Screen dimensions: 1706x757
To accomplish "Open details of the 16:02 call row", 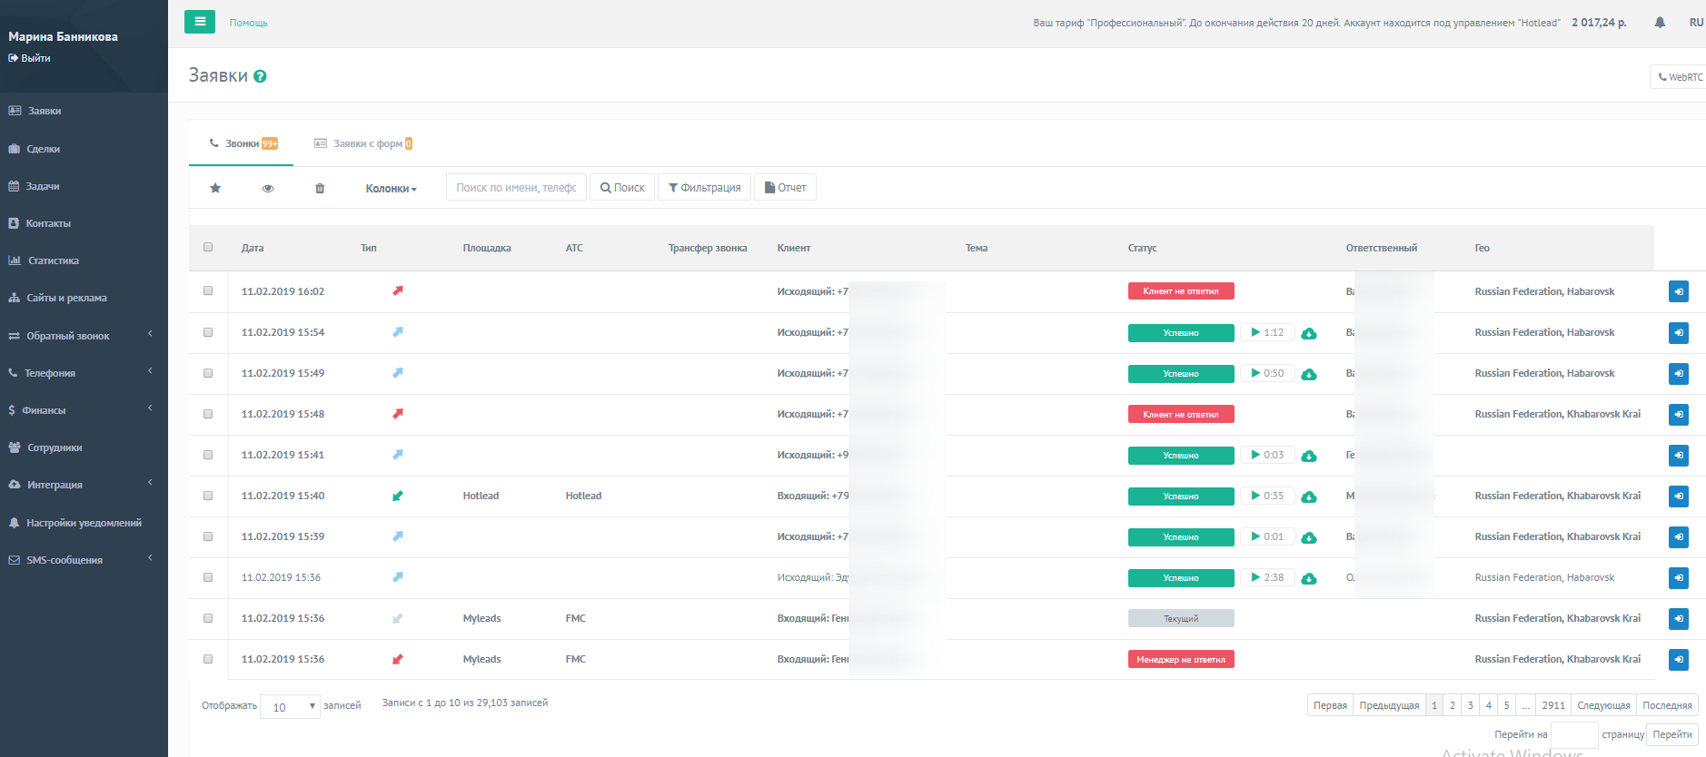I will coord(1678,291).
